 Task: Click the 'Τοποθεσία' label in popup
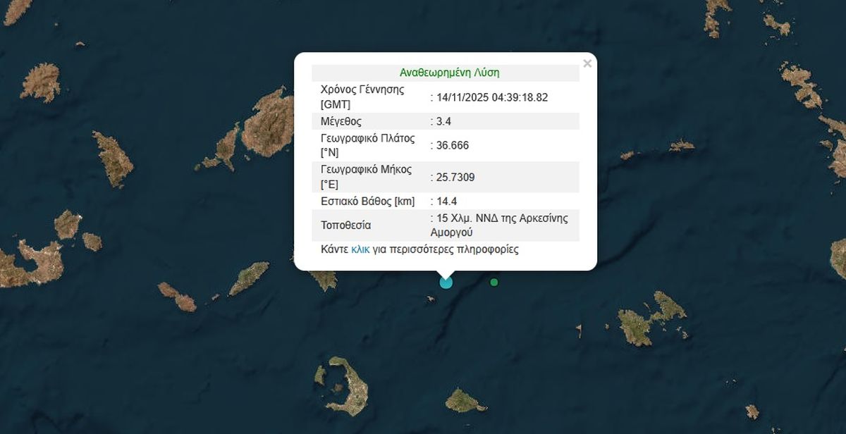(x=345, y=225)
